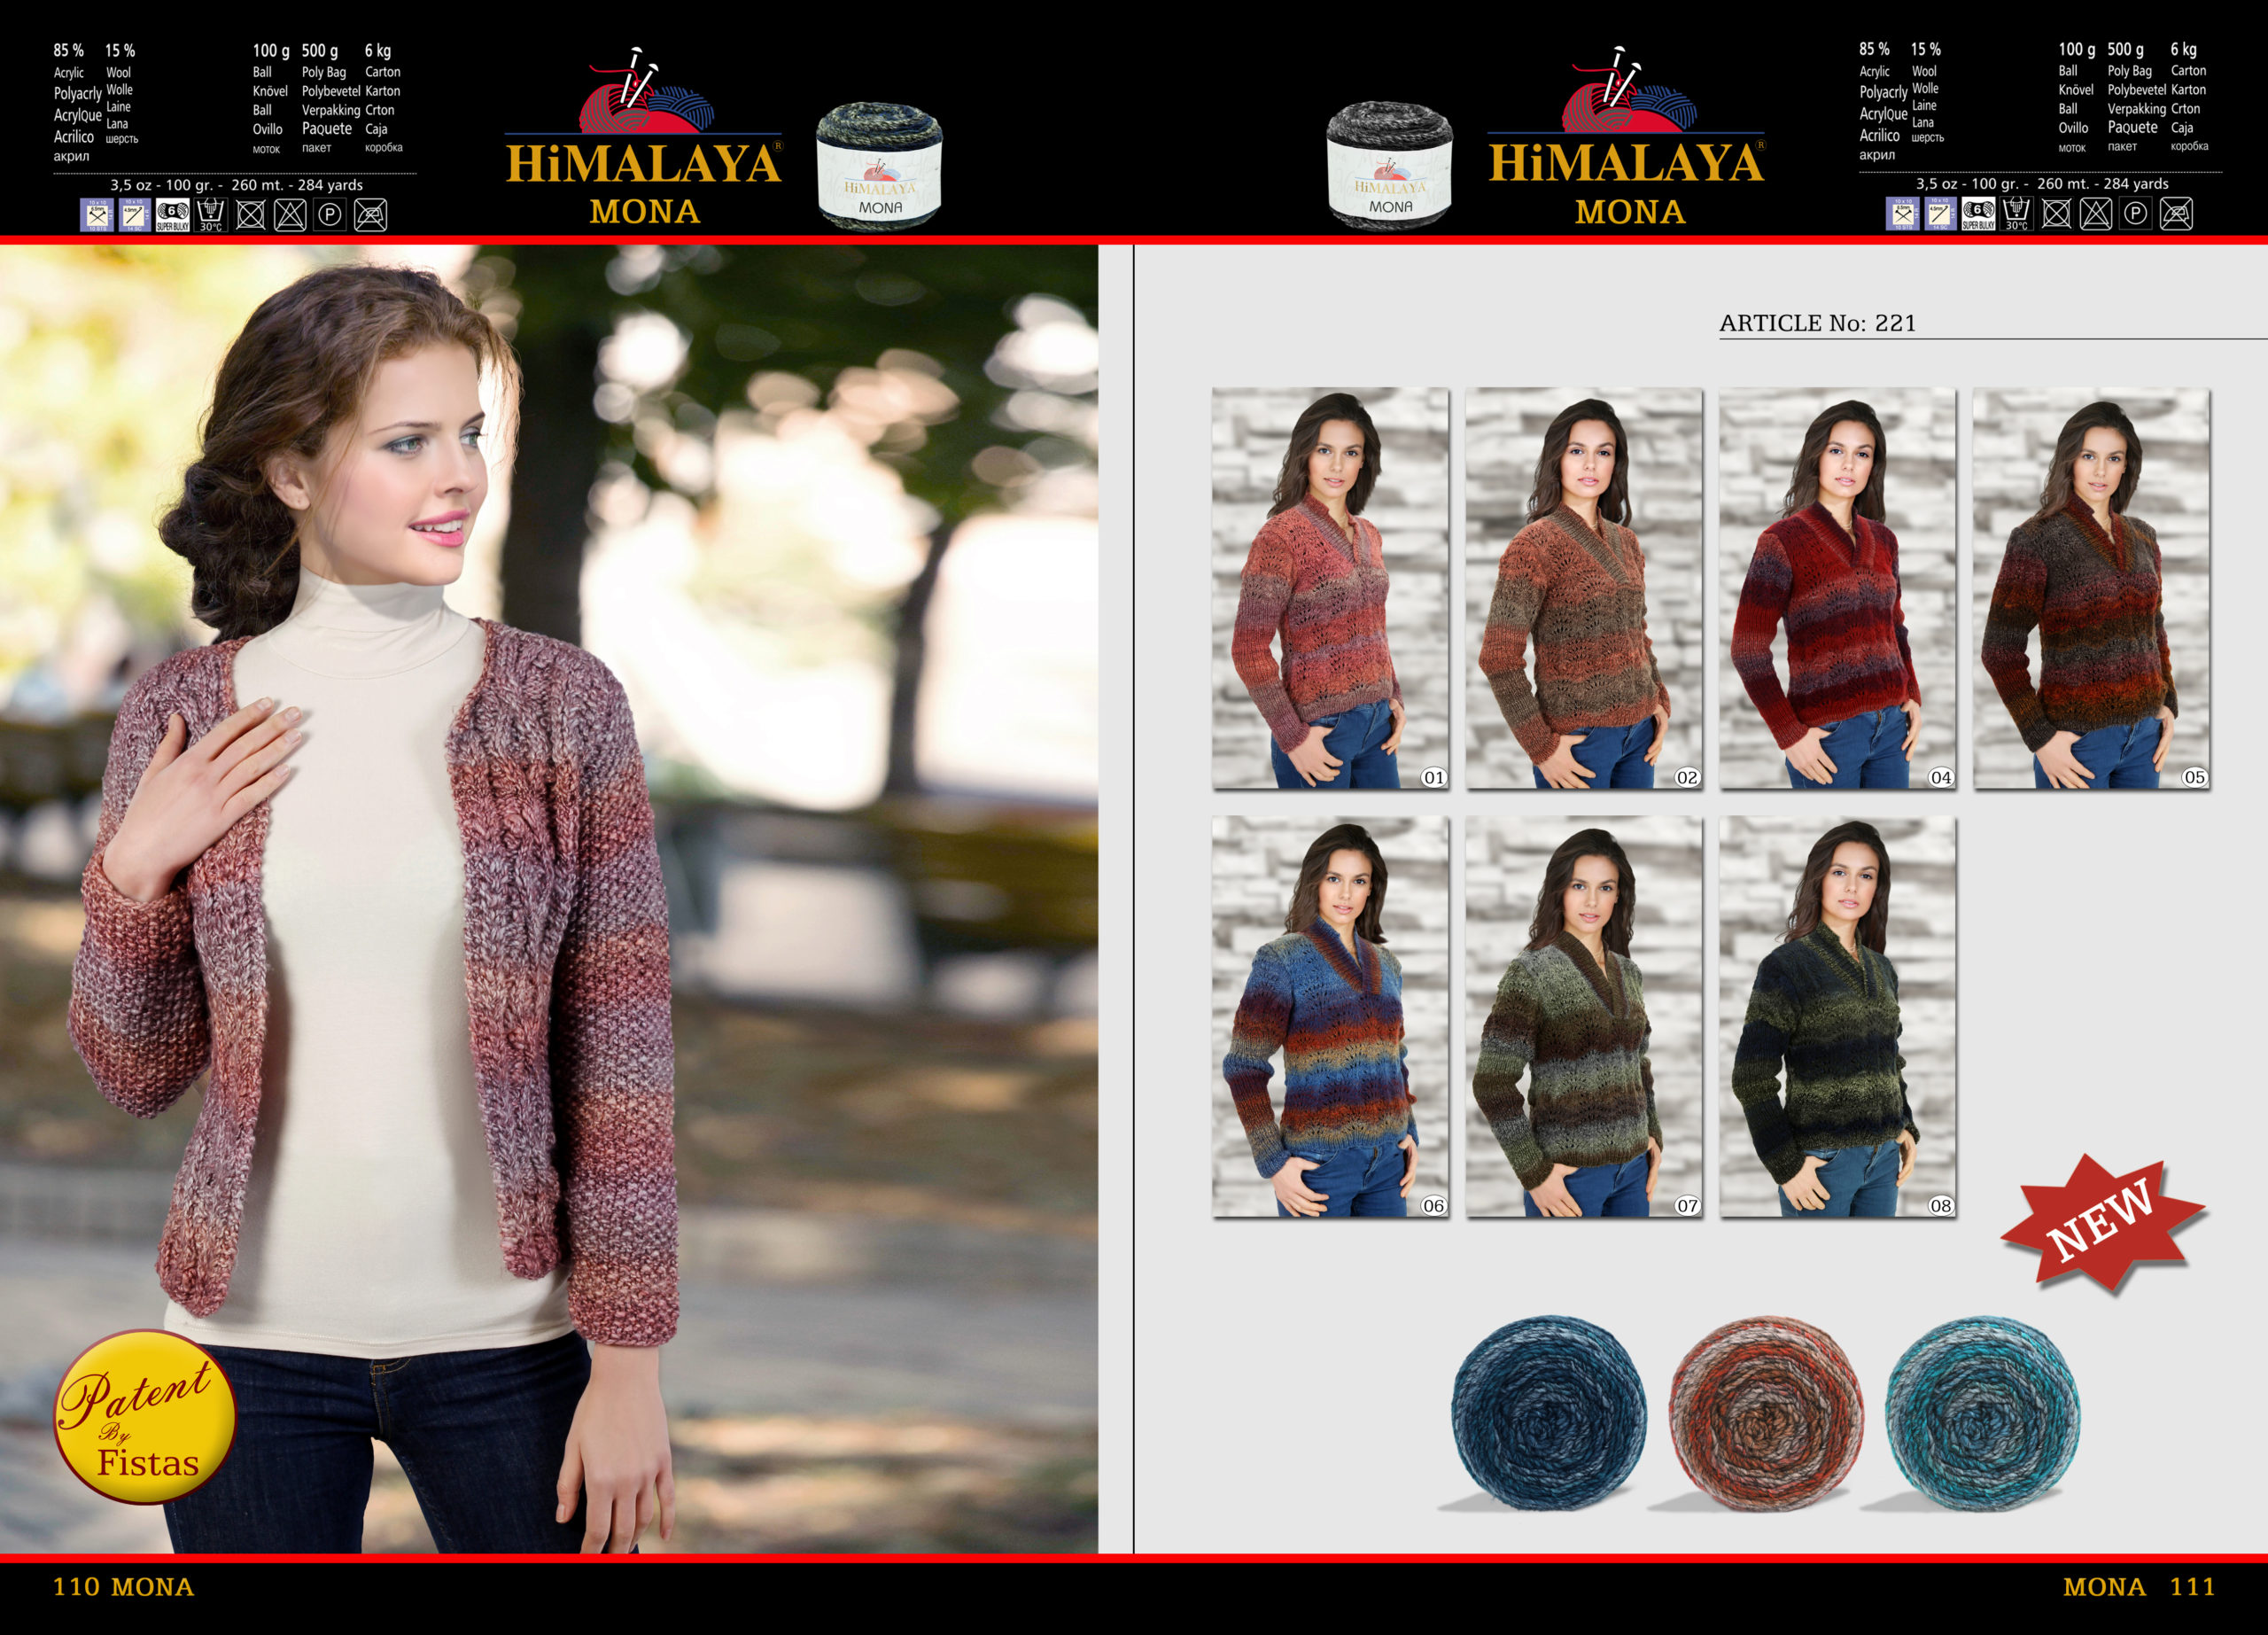Click the '3,5 oz - 100 gr.' line on page 111

pos(2042,184)
